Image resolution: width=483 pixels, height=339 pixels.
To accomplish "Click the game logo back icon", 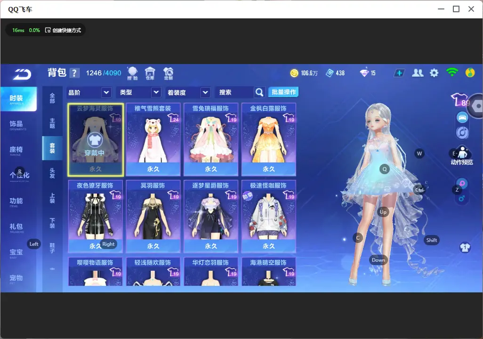I will pyautogui.click(x=22, y=74).
